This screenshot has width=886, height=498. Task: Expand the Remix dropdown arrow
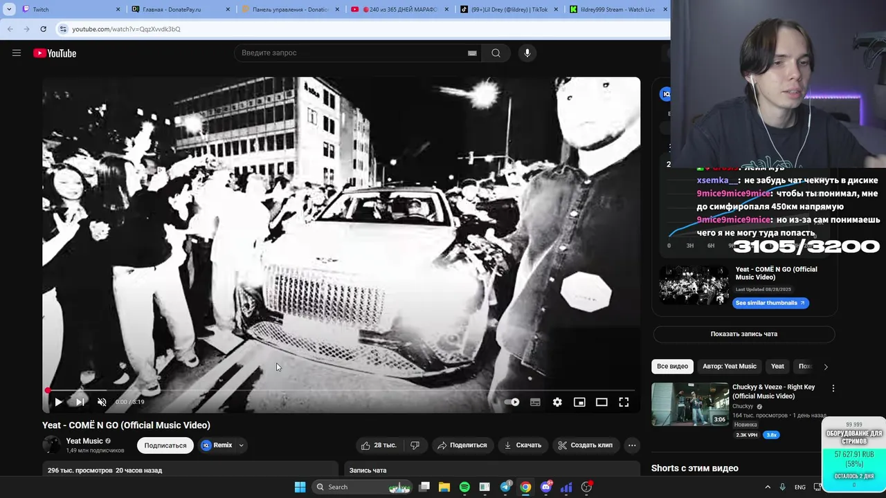point(242,445)
